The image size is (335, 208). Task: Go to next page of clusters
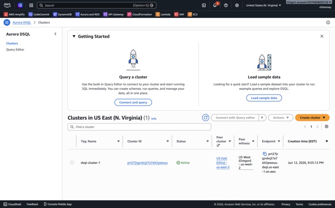318,127
